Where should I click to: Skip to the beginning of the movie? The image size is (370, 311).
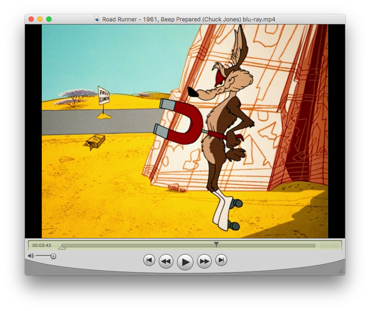[149, 260]
